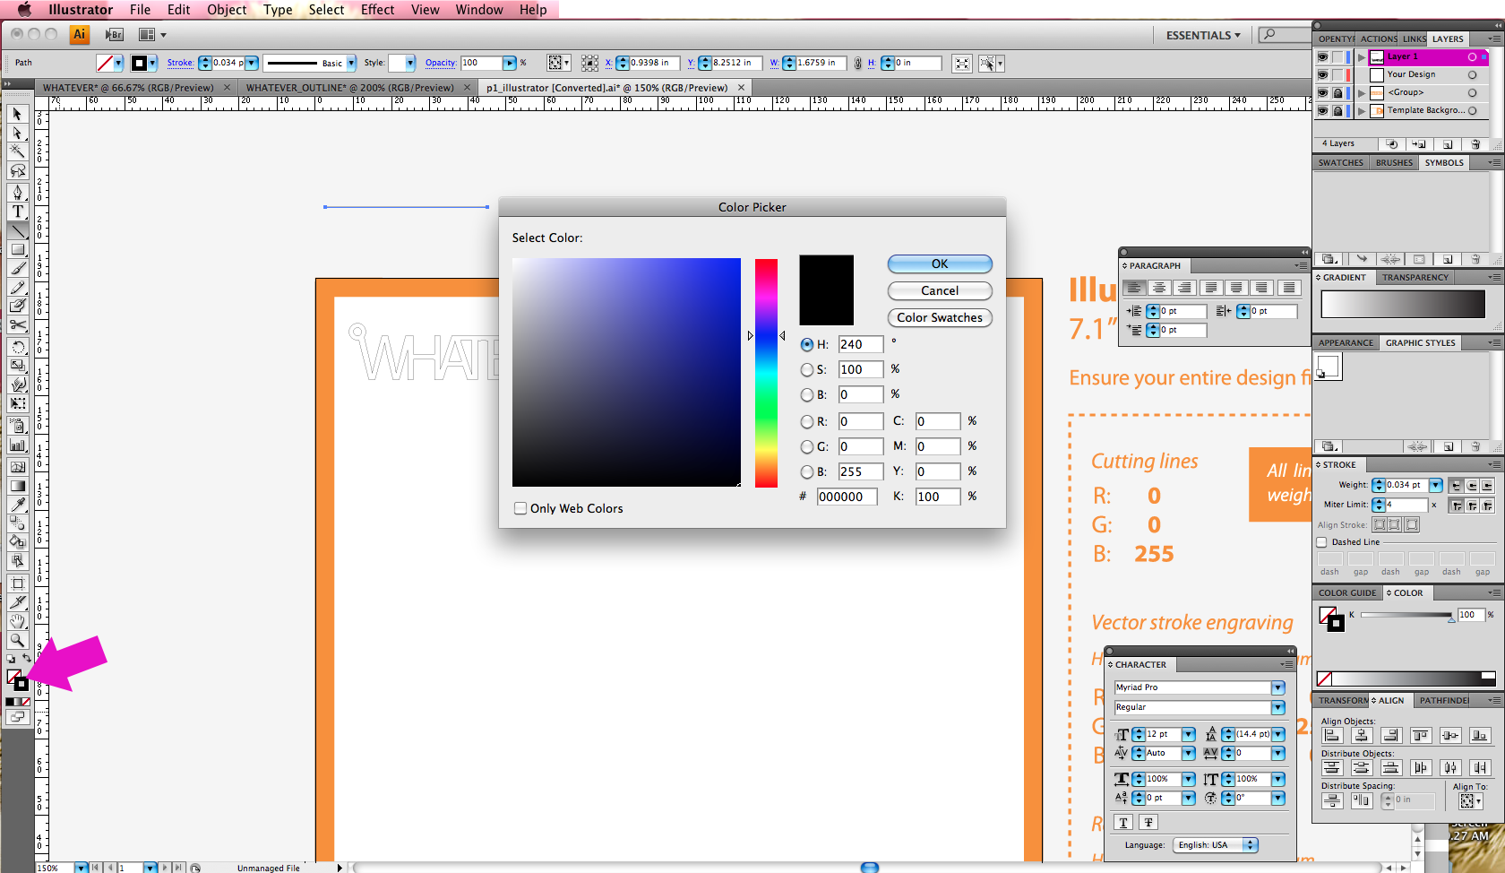Expand the <Group> layer triangle
This screenshot has height=873, width=1505.
pos(1362,92)
